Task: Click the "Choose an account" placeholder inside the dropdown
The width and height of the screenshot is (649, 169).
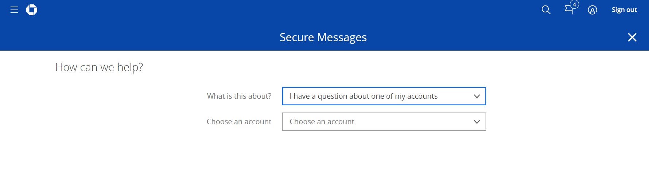Action: (x=322, y=122)
